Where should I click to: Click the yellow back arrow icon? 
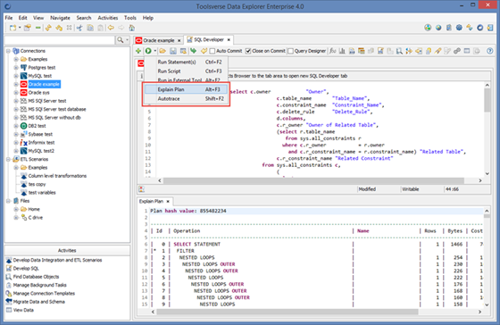[111, 28]
